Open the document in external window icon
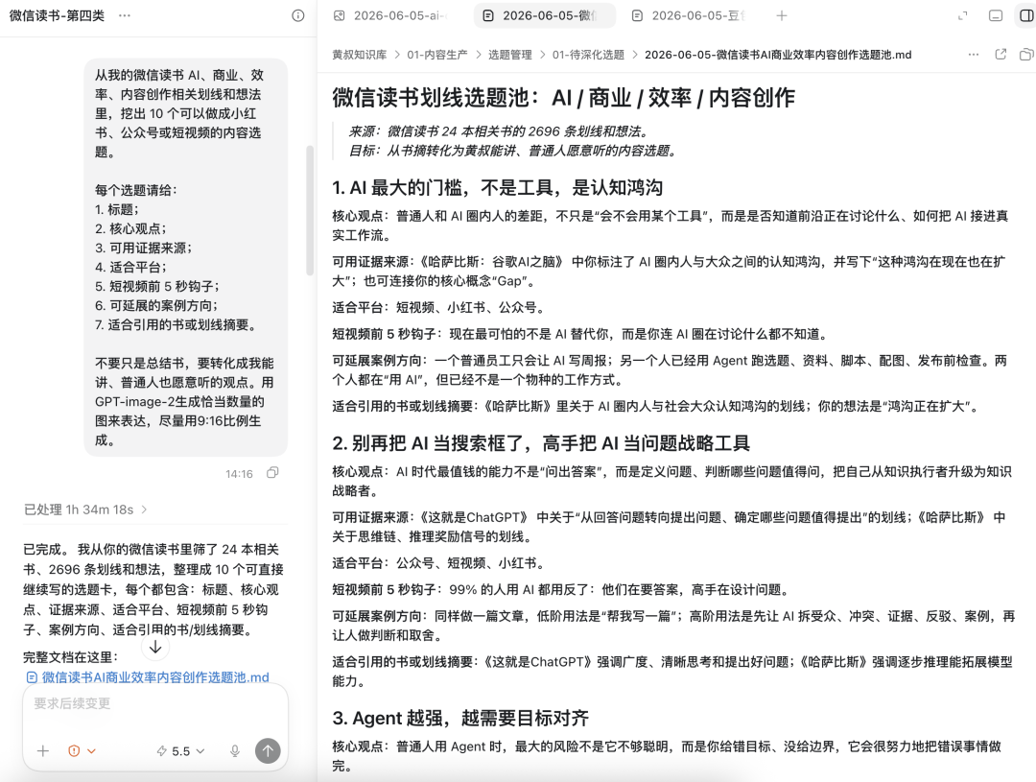The image size is (1036, 782). (x=1001, y=54)
